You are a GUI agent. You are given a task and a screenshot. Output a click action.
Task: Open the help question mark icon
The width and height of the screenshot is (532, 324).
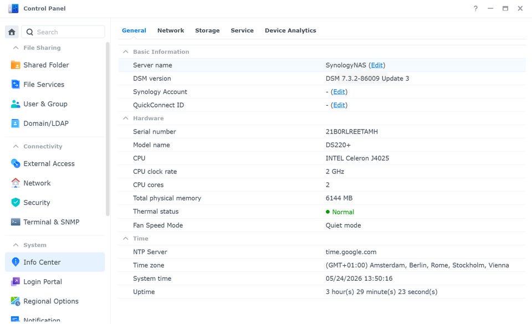(475, 8)
